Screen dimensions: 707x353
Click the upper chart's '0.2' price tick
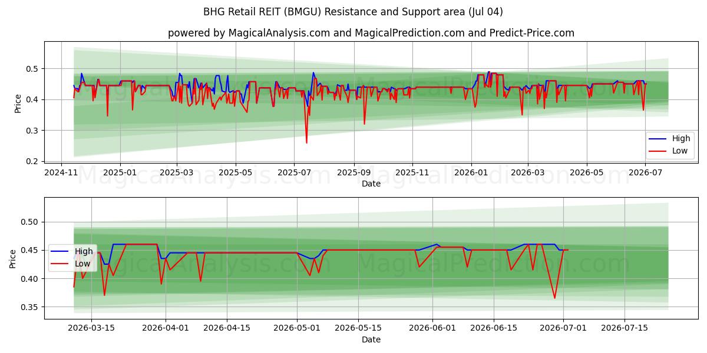(x=34, y=161)
